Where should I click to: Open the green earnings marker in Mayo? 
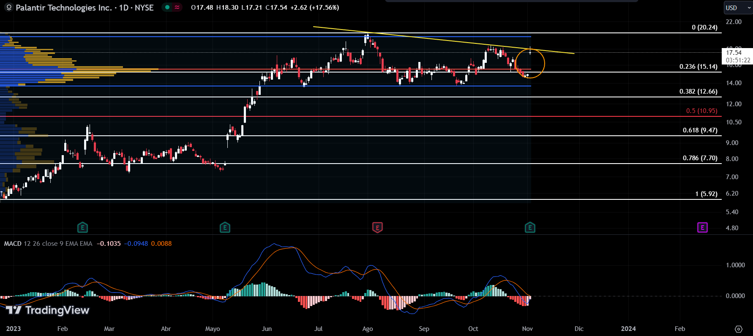[x=225, y=228]
